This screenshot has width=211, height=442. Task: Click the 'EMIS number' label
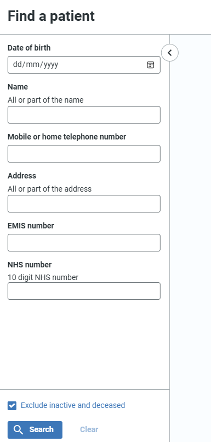[x=31, y=226]
